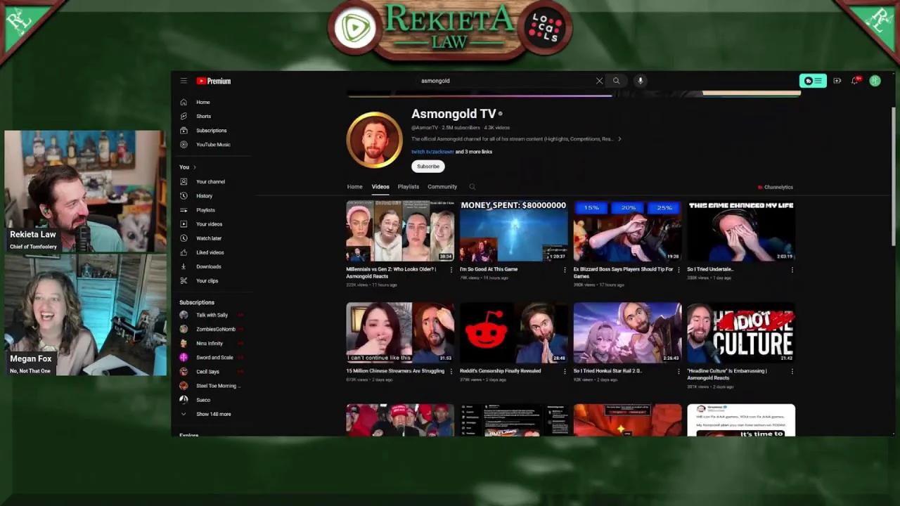This screenshot has width=900, height=506.
Task: Click the Asmongold TV channel avatar
Action: pos(374,139)
